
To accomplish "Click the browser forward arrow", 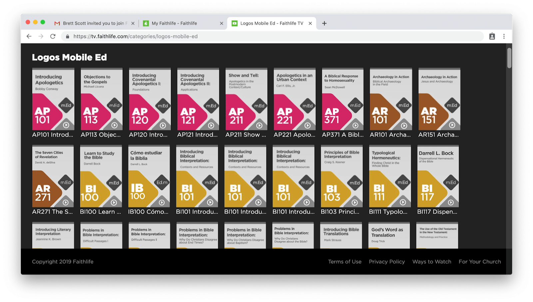I will (41, 36).
